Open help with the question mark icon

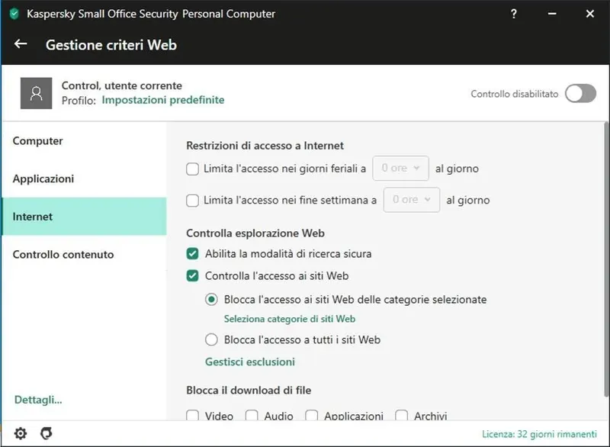pyautogui.click(x=513, y=14)
